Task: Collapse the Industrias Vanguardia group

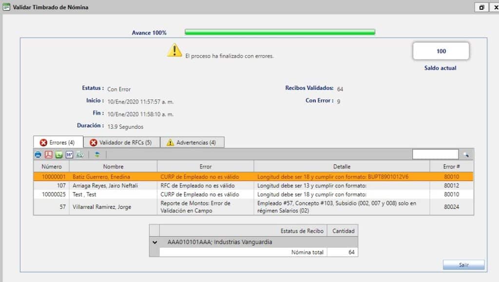Action: [x=155, y=241]
